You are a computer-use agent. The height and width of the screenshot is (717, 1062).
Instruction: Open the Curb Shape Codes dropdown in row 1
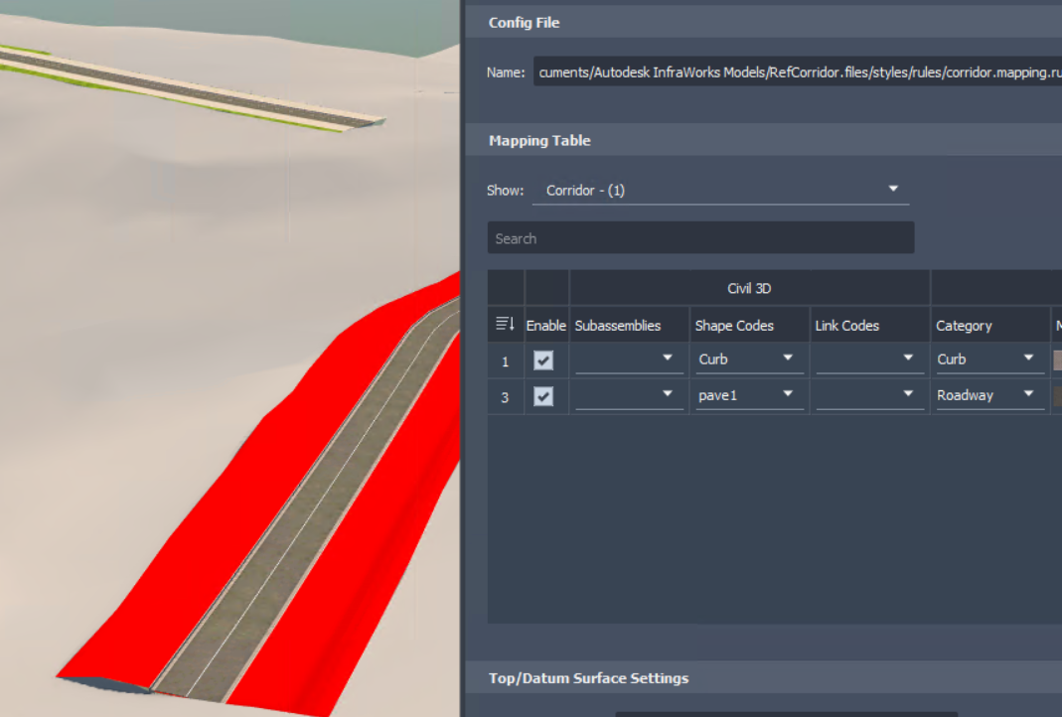tap(749, 358)
